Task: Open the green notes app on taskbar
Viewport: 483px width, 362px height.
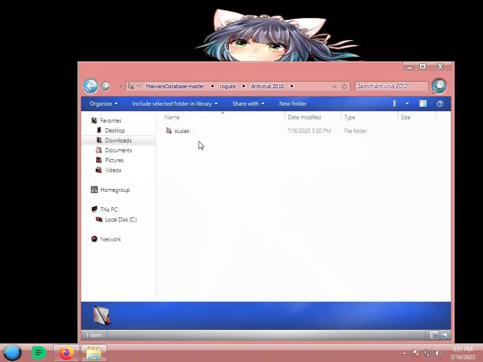Action: [39, 353]
